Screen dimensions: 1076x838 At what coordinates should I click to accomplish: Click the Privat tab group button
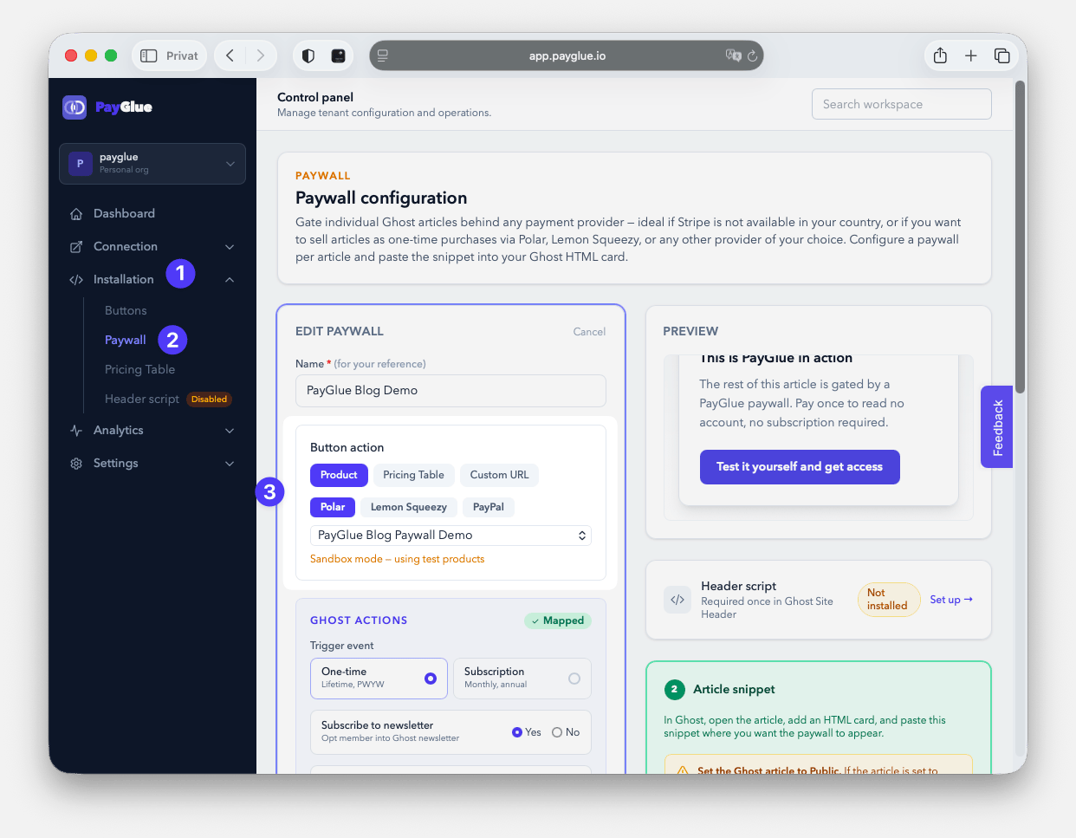tap(169, 55)
